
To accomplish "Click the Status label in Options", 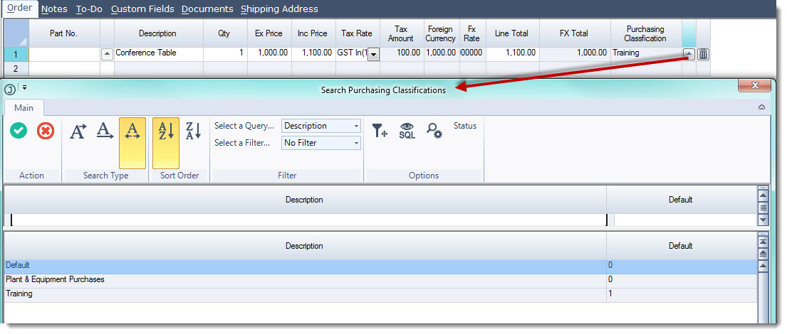I will [465, 126].
